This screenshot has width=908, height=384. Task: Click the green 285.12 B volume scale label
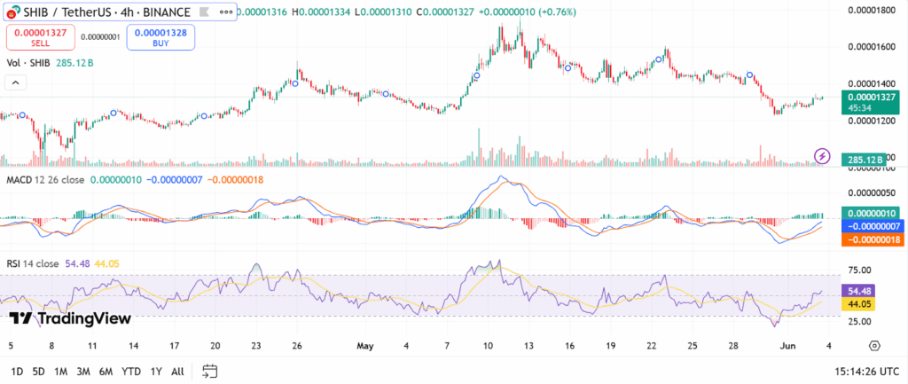865,160
